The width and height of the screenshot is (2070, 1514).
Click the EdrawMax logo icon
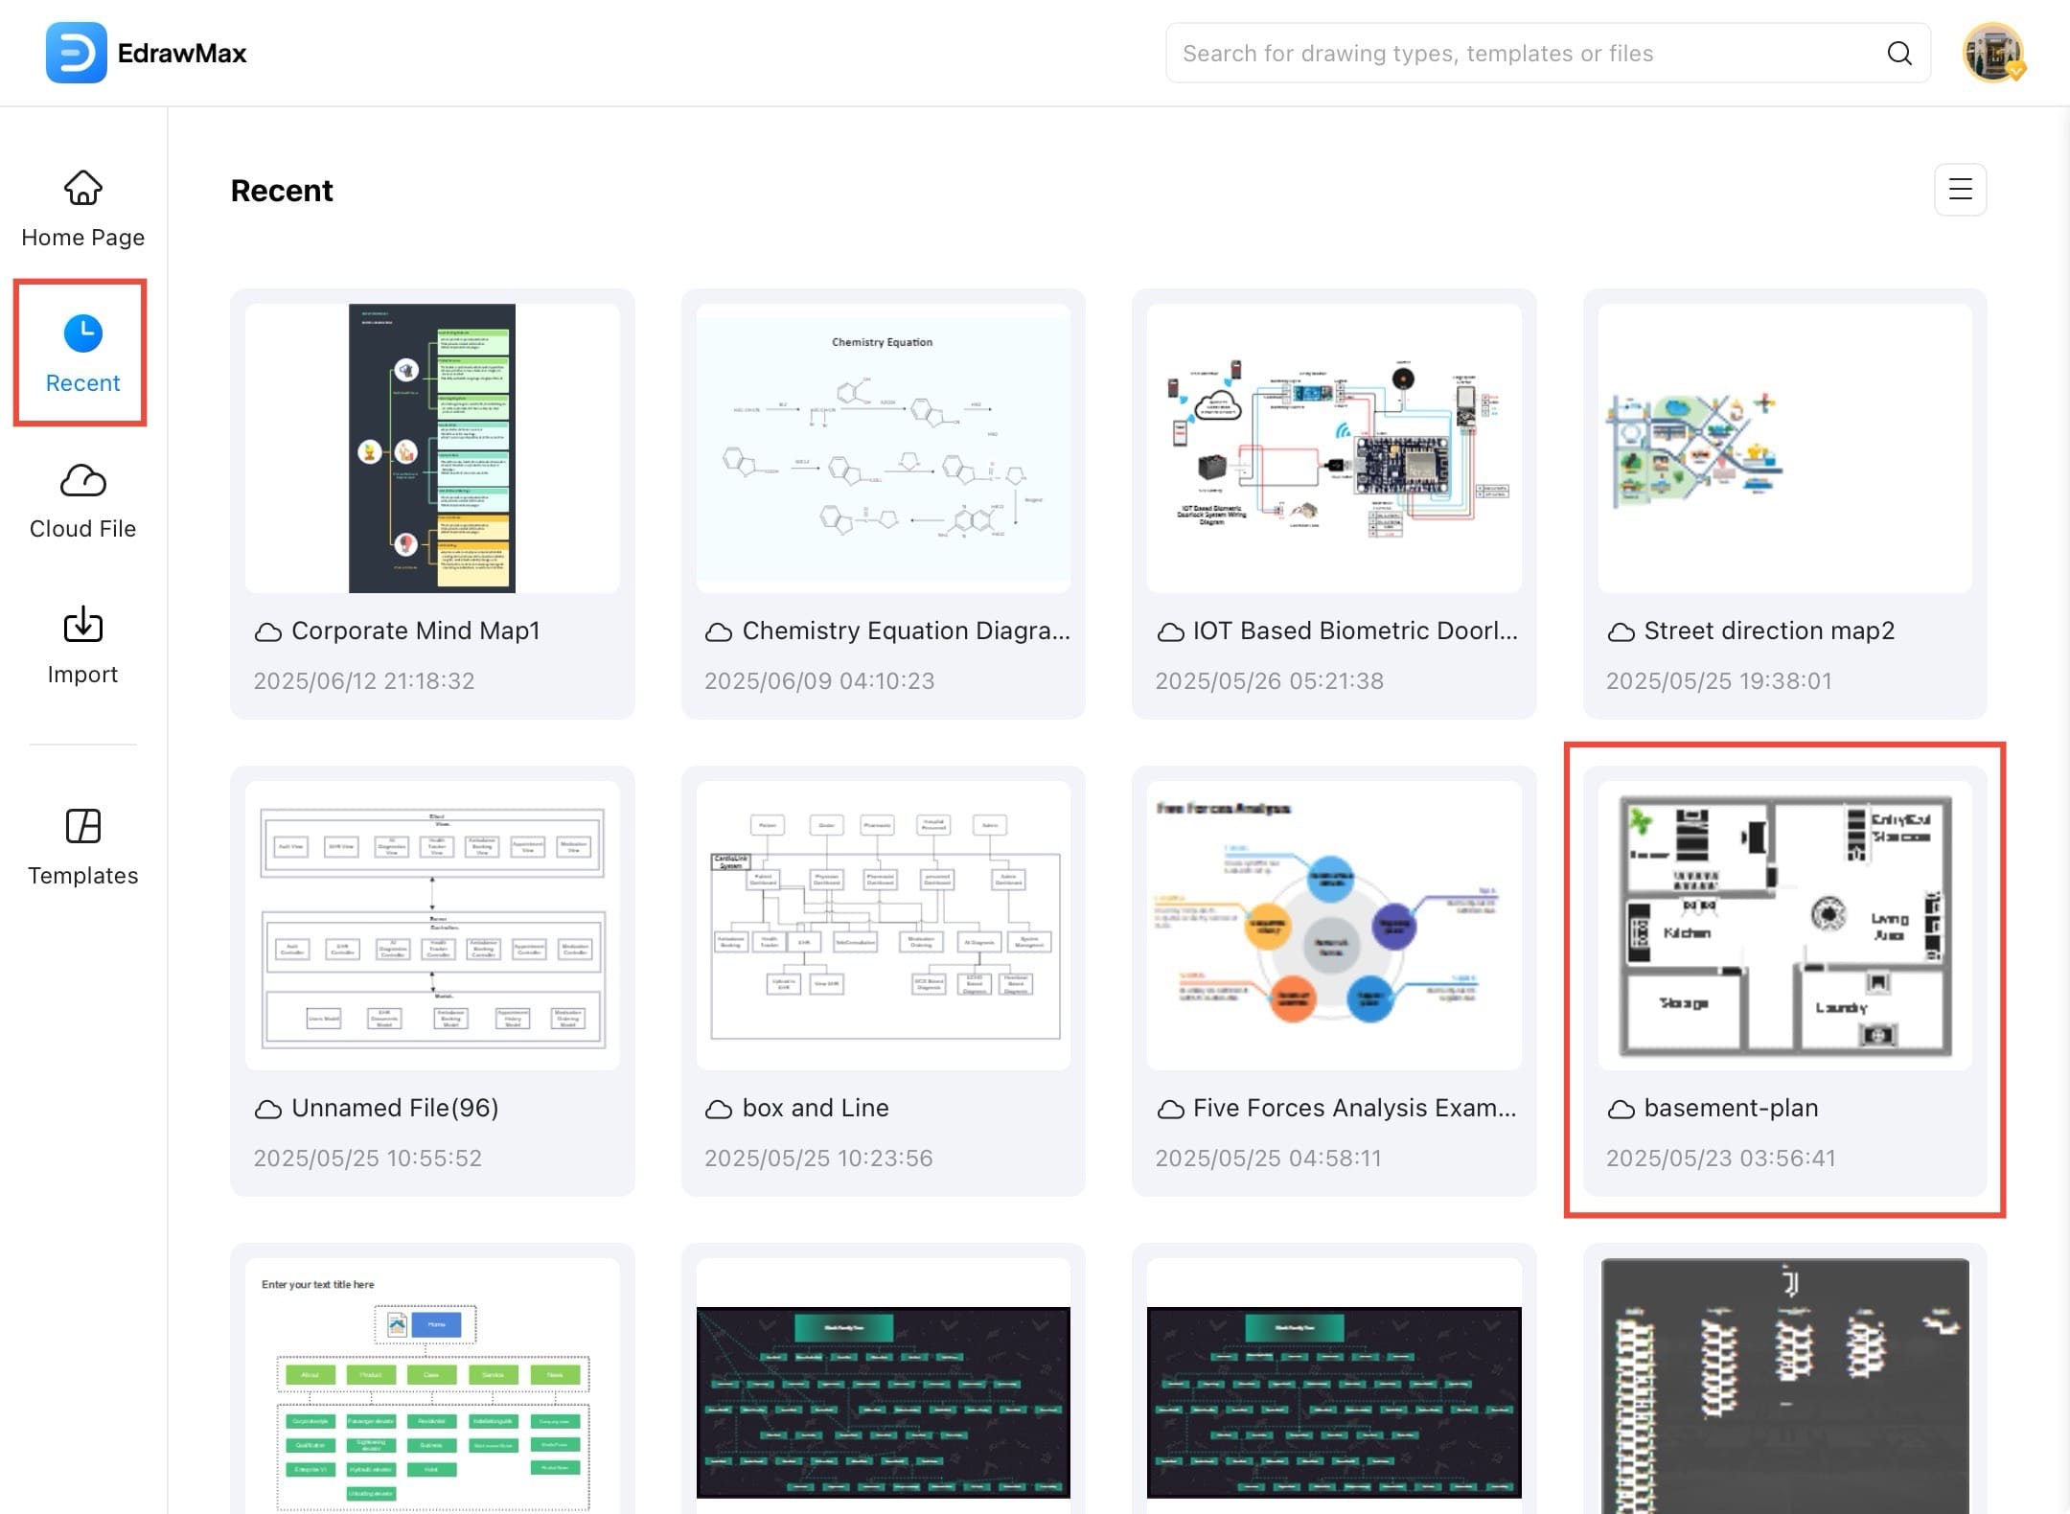coord(76,53)
